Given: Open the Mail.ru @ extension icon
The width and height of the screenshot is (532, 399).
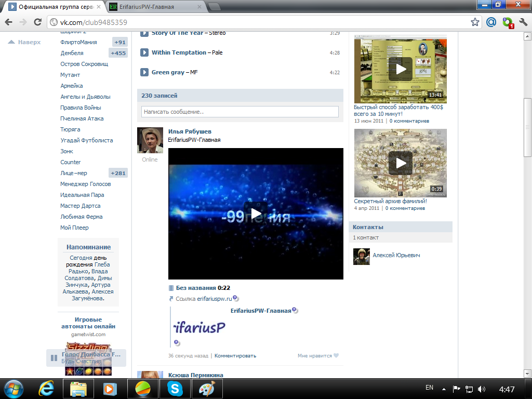Looking at the screenshot, I should tap(491, 22).
